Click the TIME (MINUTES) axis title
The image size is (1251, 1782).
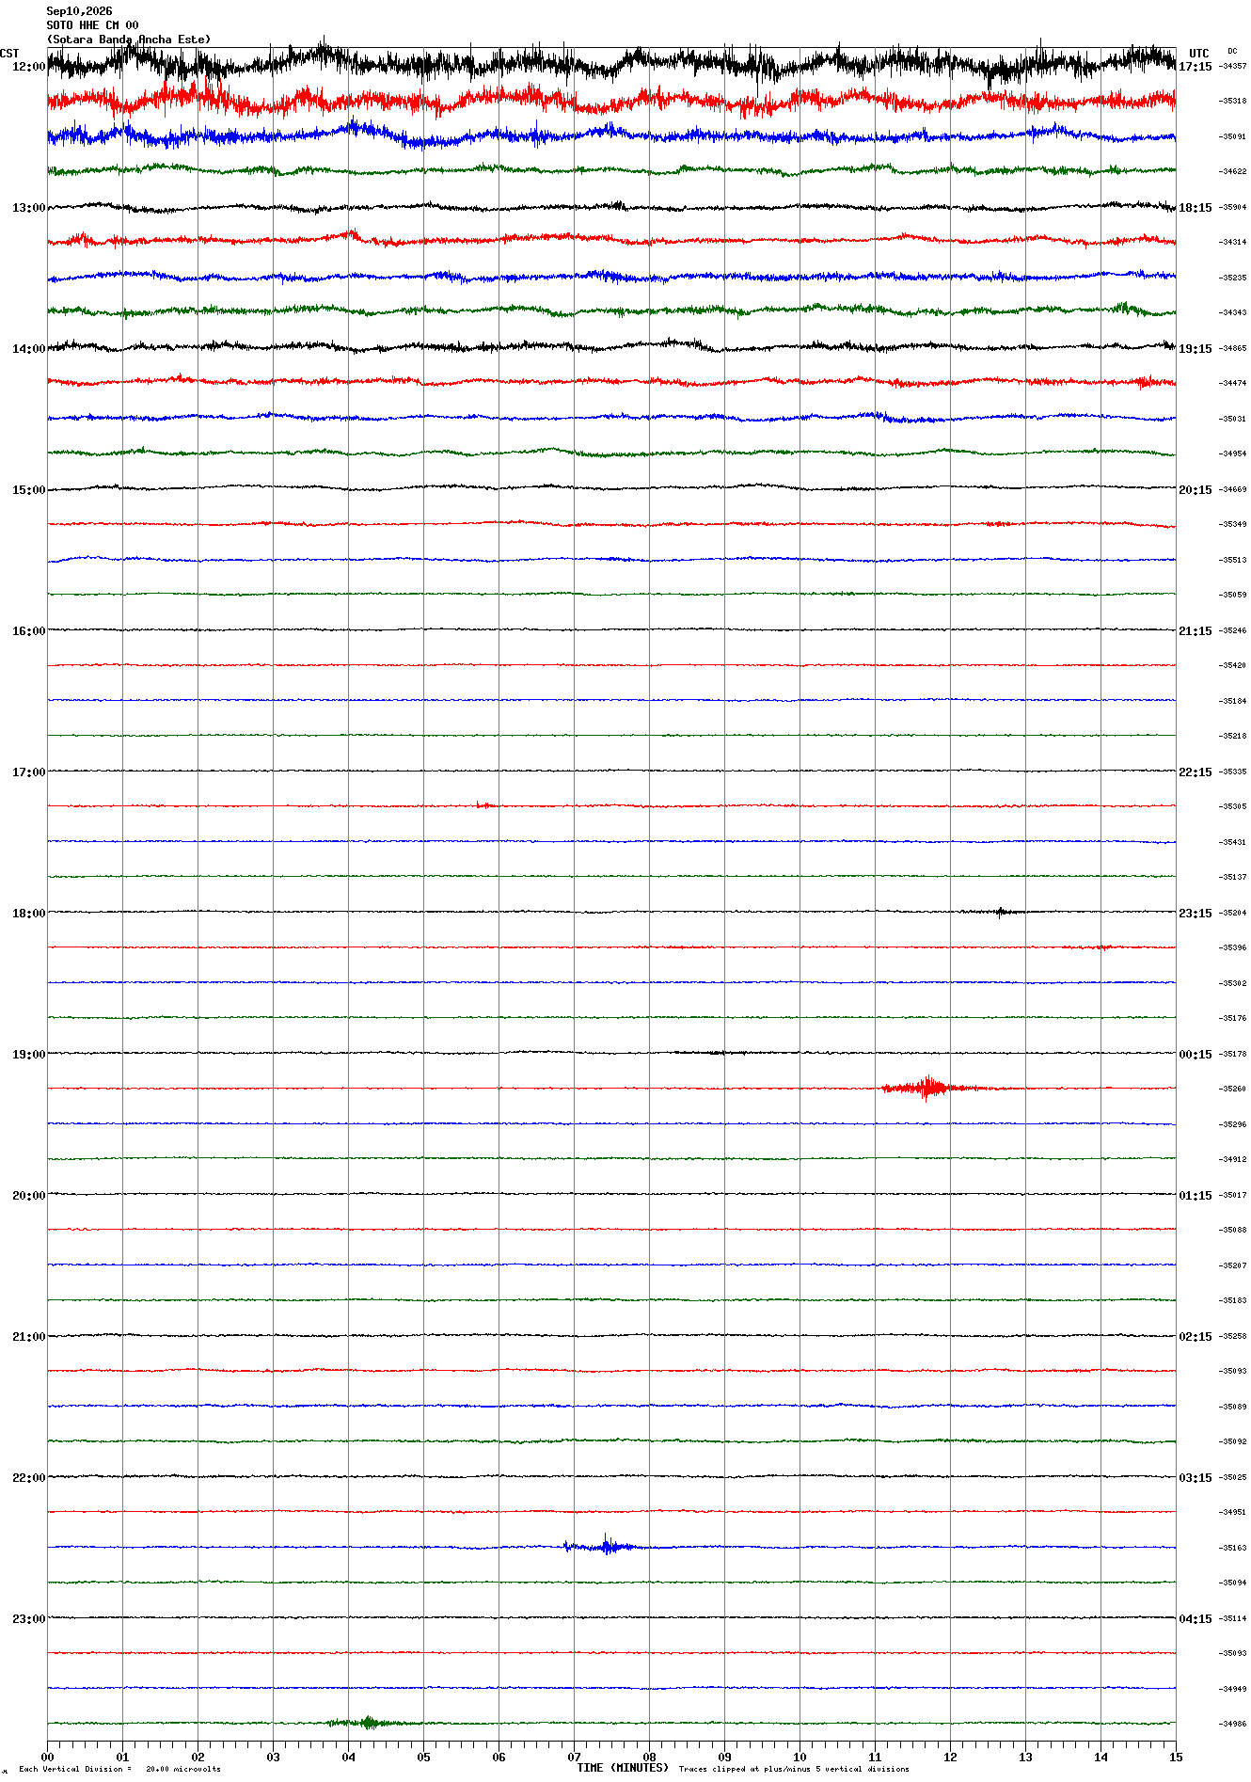tap(623, 1768)
